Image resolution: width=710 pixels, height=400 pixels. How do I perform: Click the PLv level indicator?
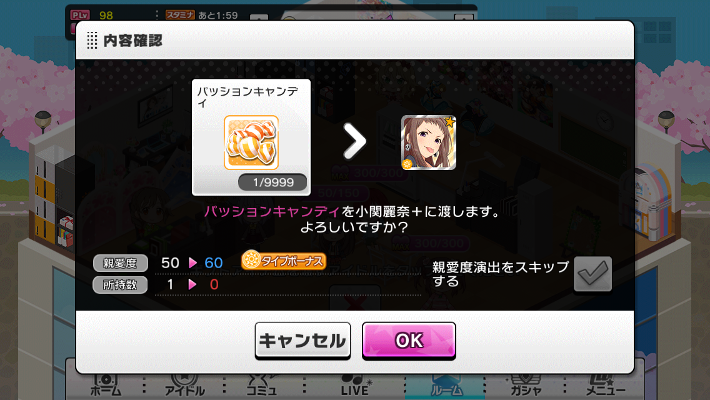click(x=92, y=16)
